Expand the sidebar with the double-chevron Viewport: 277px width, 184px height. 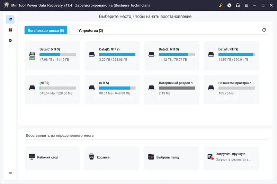[10, 173]
